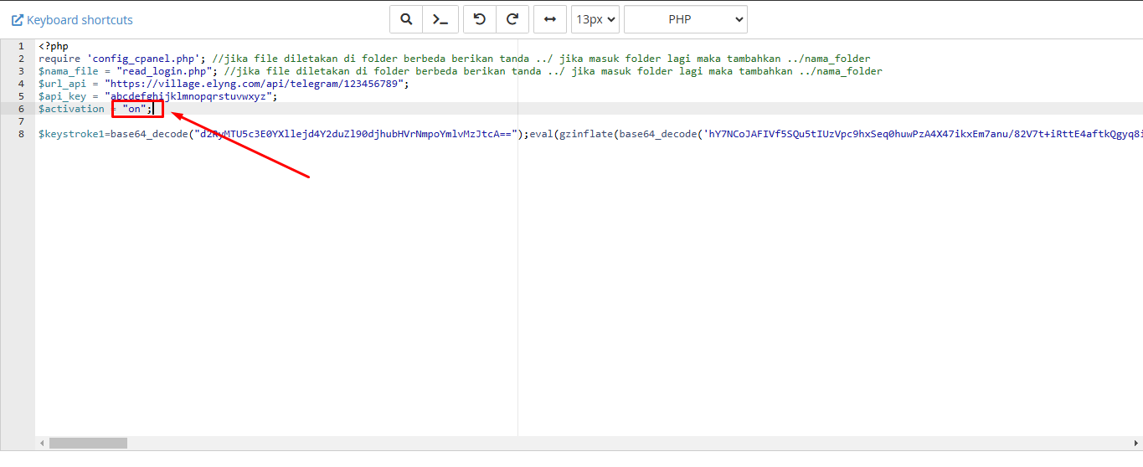Click line number 6 in the gutter
The height and width of the screenshot is (467, 1143).
coord(21,109)
